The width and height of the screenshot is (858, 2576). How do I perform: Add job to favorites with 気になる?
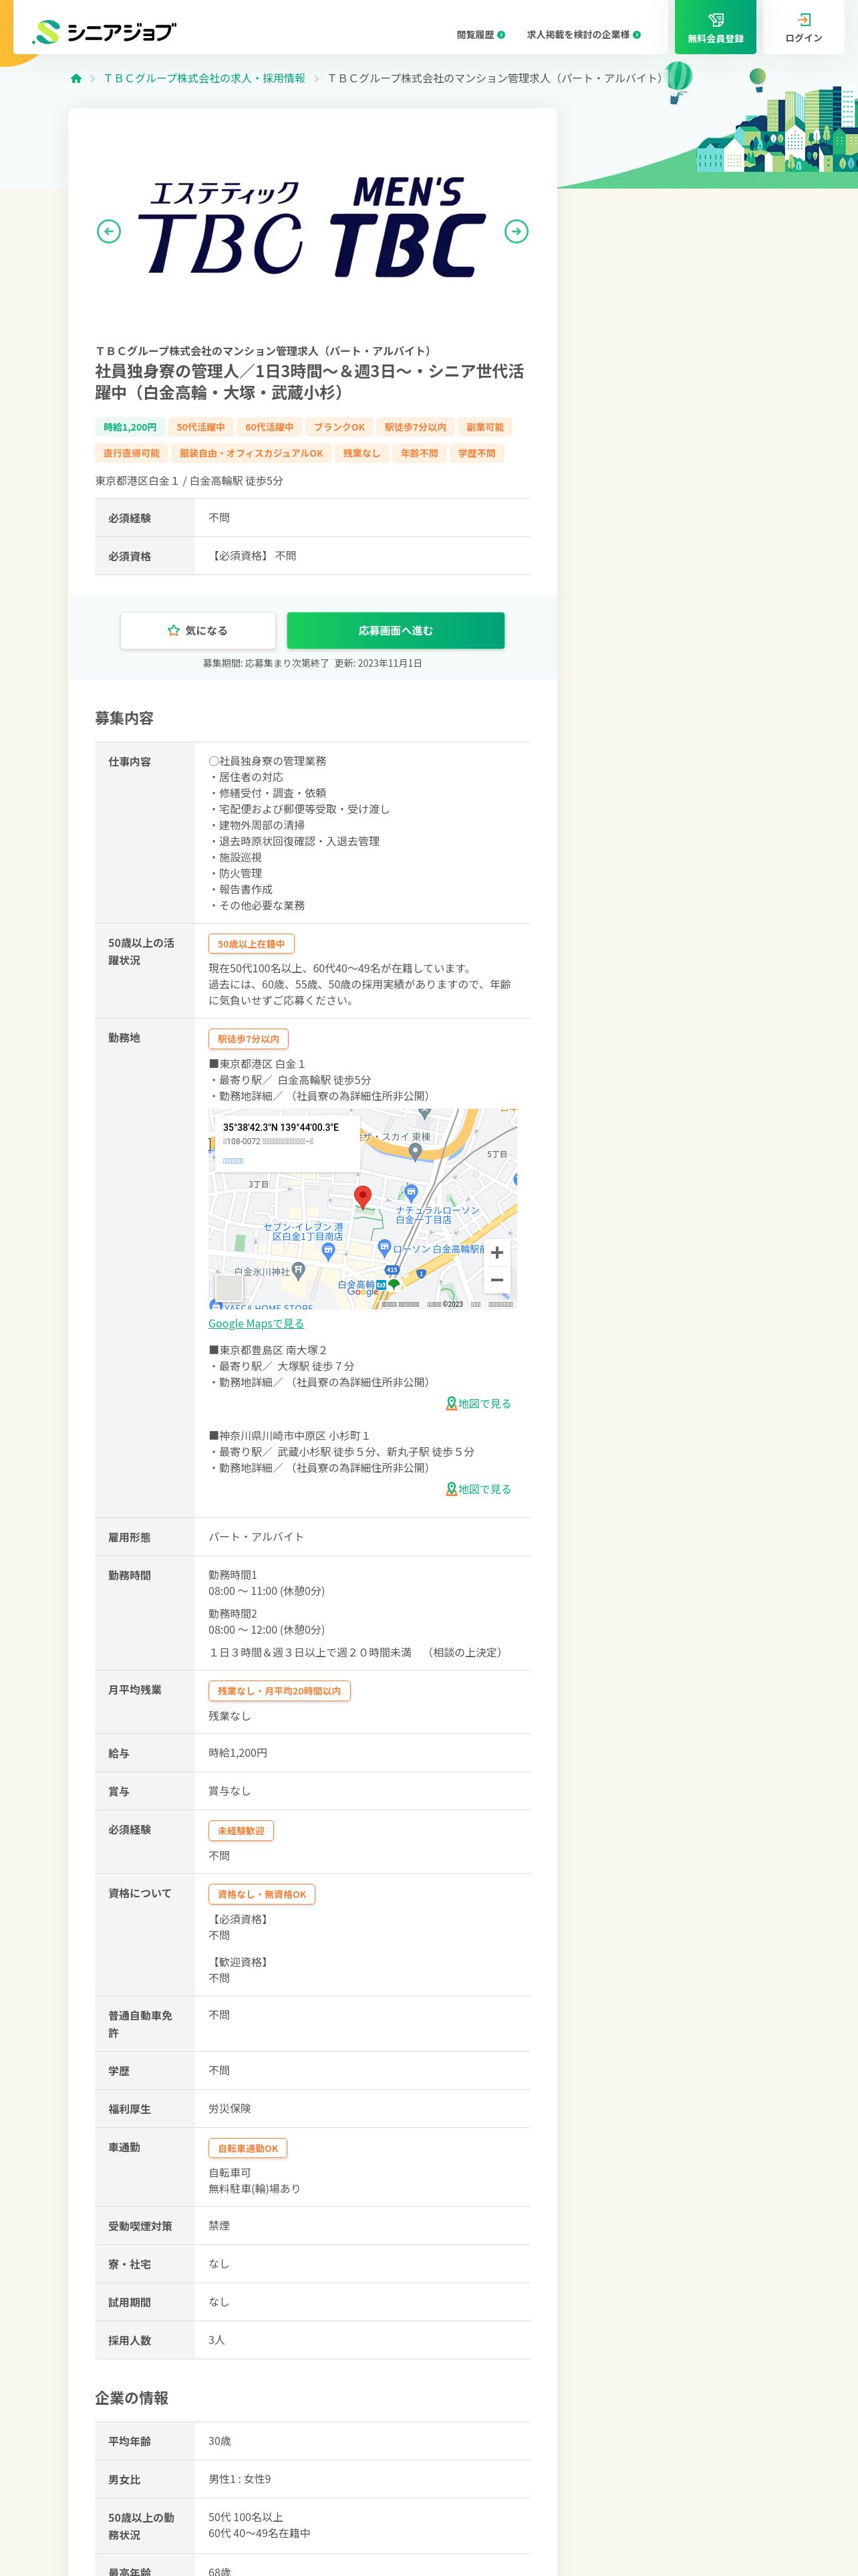click(198, 631)
